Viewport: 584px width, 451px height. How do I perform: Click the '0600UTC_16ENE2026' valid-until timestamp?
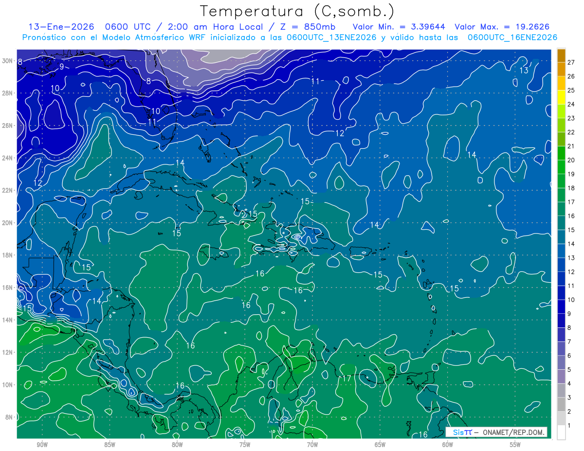tap(512, 37)
